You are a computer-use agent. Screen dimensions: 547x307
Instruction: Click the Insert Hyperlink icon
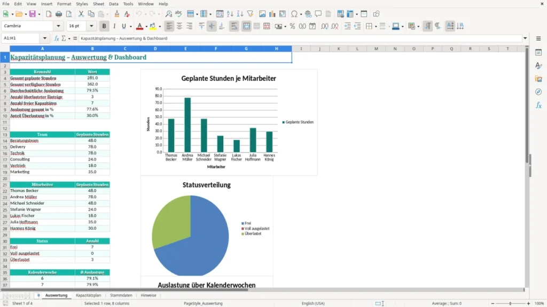pyautogui.click(x=308, y=14)
